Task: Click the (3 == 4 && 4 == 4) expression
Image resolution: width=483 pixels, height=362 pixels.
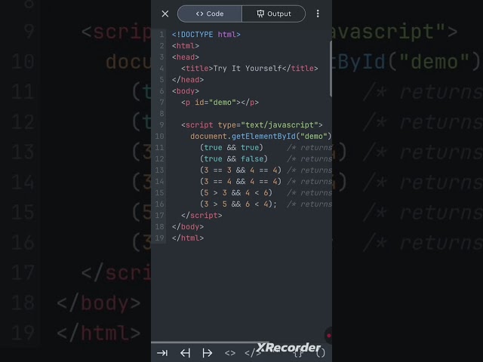Action: [x=241, y=182]
